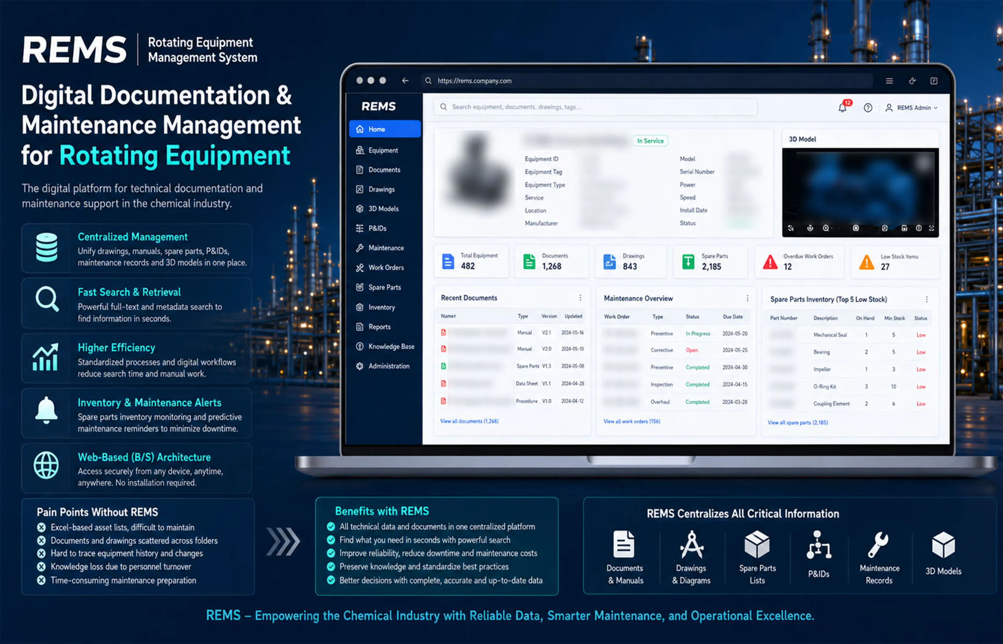Screen dimensions: 1003x644
Task: Click the zoom magnifier in 3D viewer toolbar
Action: click(826, 228)
